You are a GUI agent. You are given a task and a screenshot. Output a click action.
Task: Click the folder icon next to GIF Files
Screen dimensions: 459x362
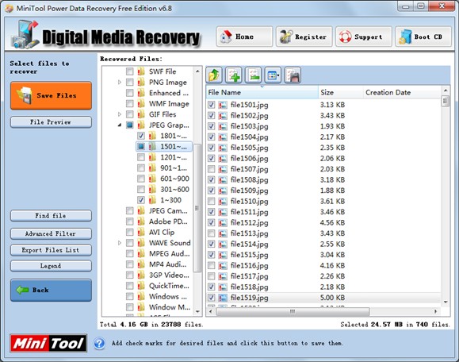tap(141, 114)
